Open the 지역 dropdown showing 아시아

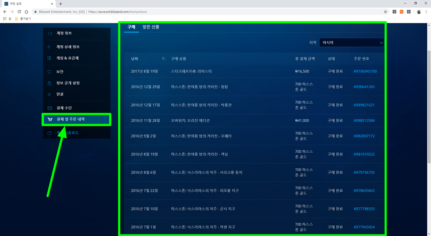pyautogui.click(x=352, y=43)
